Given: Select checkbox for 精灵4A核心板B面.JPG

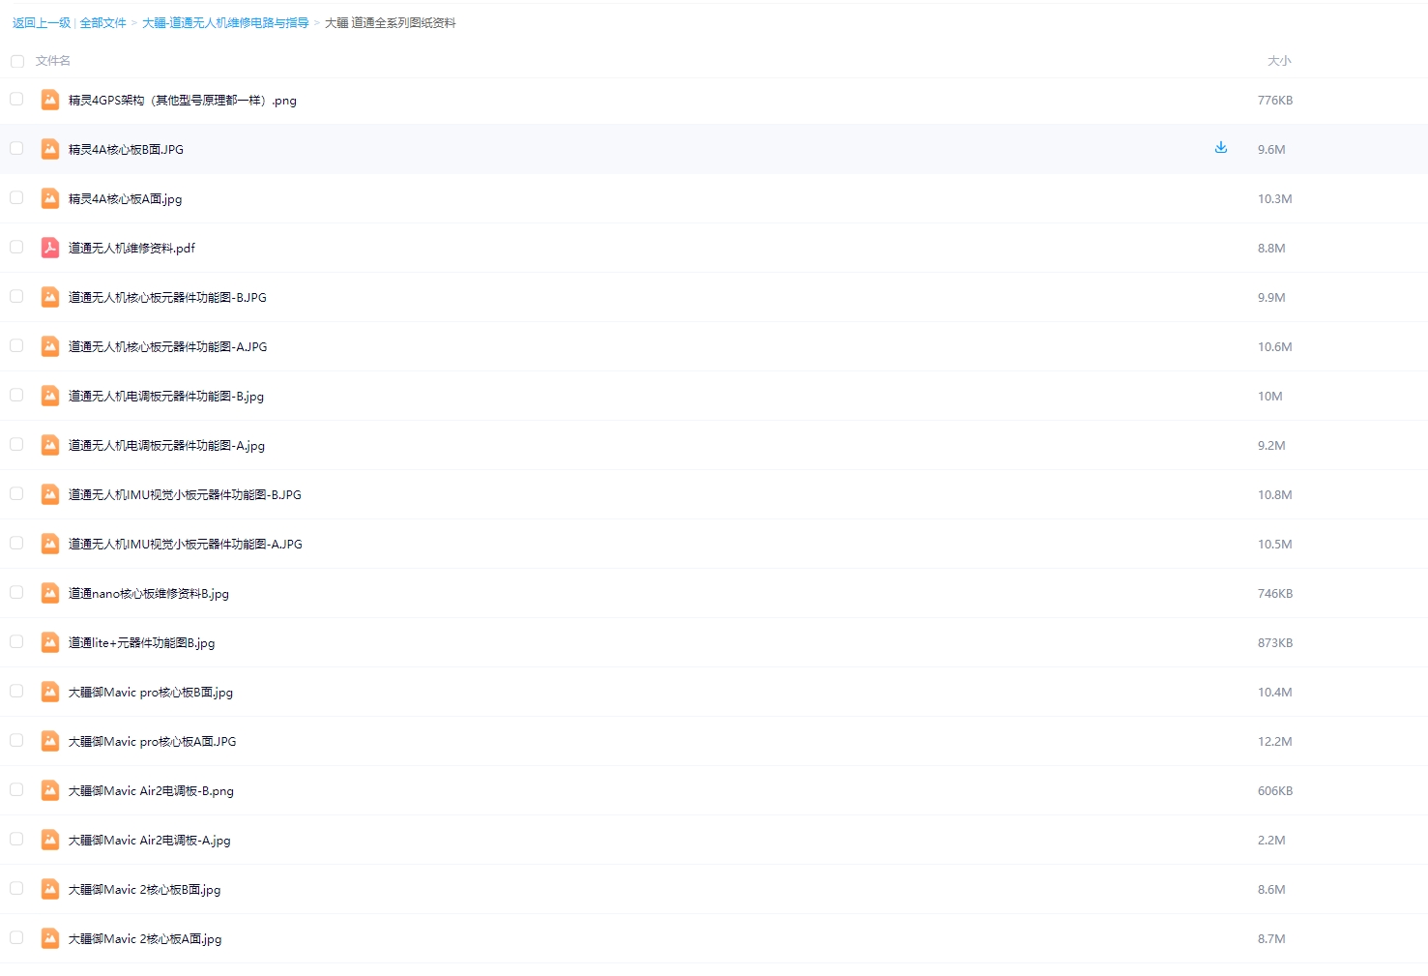Looking at the screenshot, I should tap(16, 148).
